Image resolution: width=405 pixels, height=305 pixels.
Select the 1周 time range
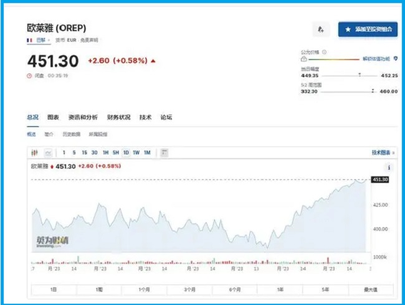[x=99, y=289]
